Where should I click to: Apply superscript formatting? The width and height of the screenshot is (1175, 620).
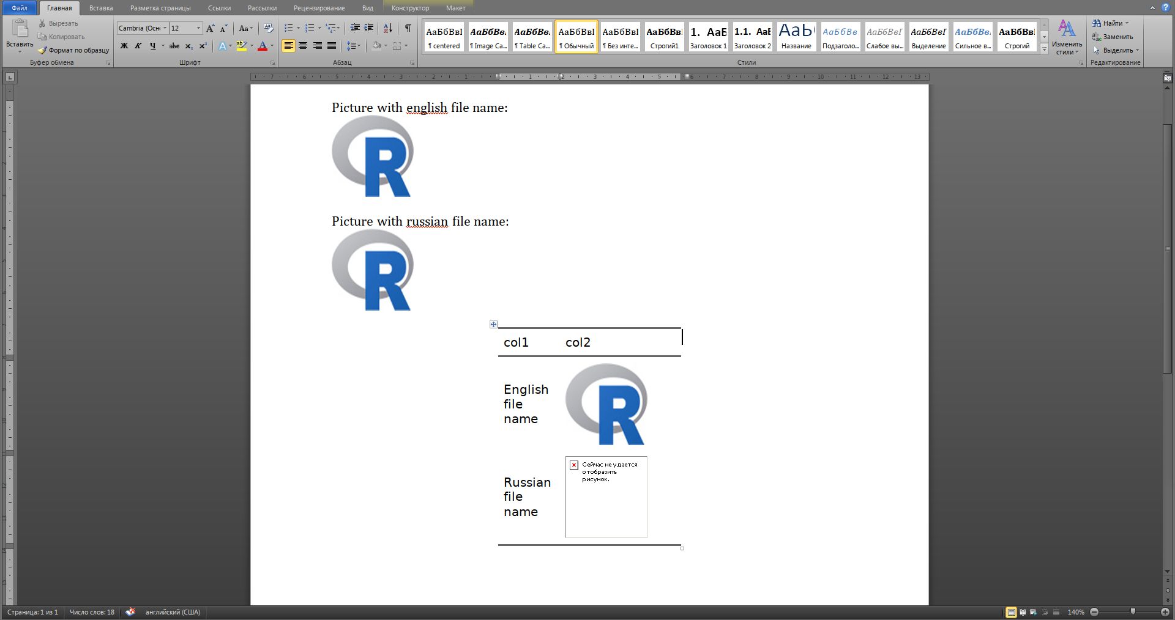[x=203, y=46]
